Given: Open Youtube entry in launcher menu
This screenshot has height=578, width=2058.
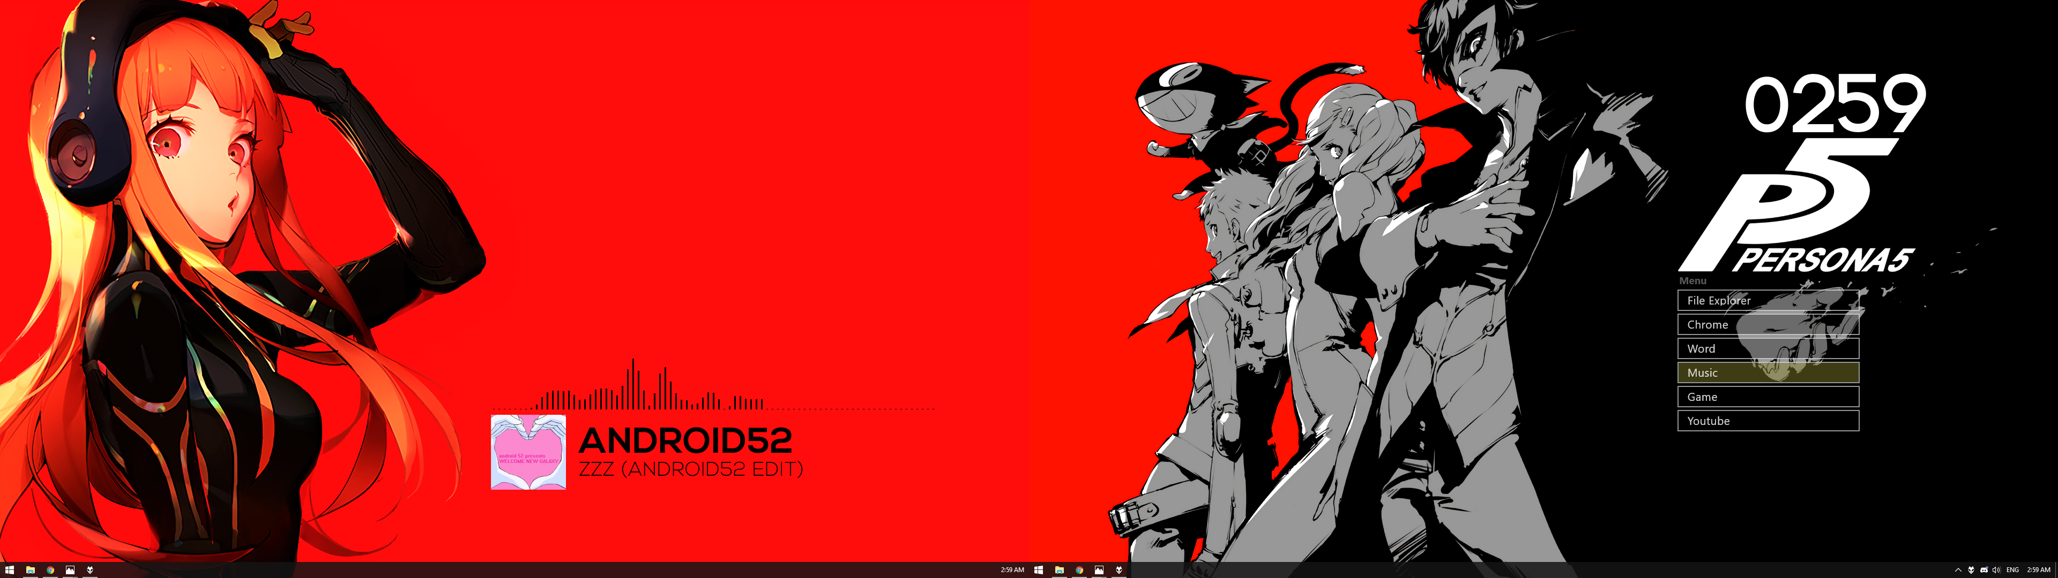Looking at the screenshot, I should [x=1767, y=420].
